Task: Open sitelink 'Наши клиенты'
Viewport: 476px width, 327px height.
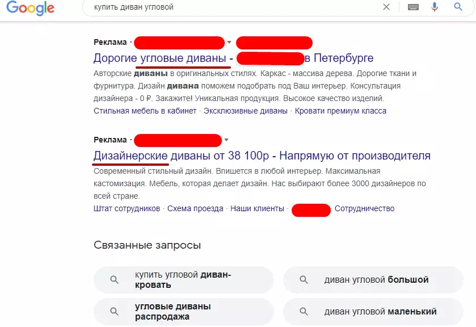Action: pyautogui.click(x=257, y=208)
